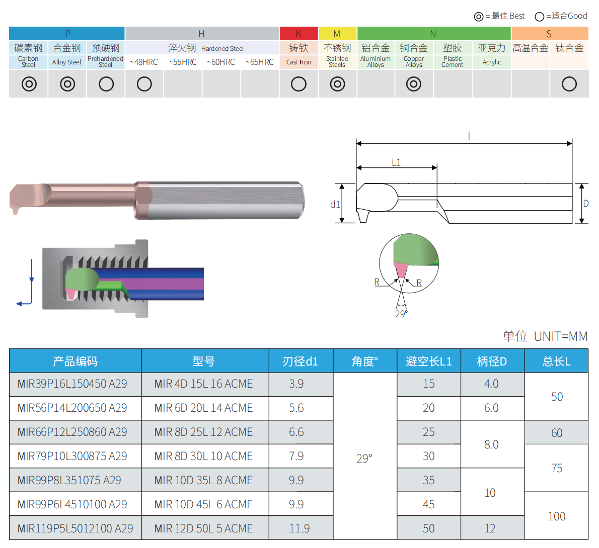
Task: Select product code MIR119P5L5012100 A29
Action: pyautogui.click(x=76, y=528)
